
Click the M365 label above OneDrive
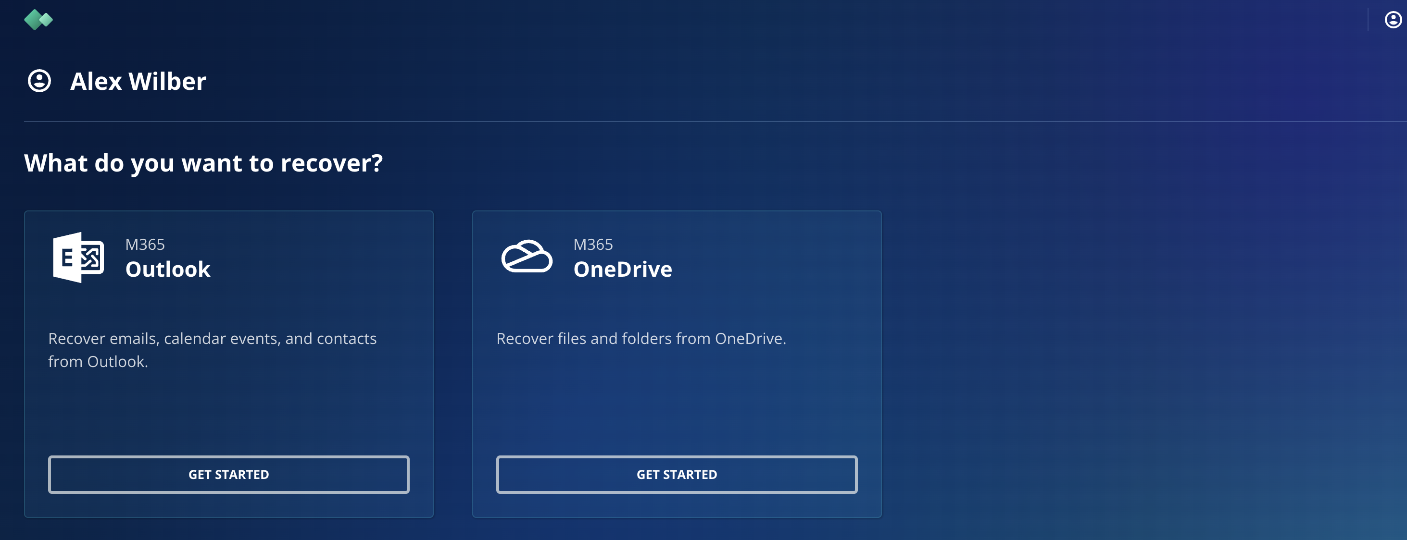tap(593, 245)
